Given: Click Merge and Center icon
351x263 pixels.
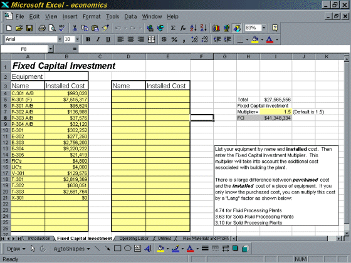Looking at the screenshot, I should coord(151,39).
